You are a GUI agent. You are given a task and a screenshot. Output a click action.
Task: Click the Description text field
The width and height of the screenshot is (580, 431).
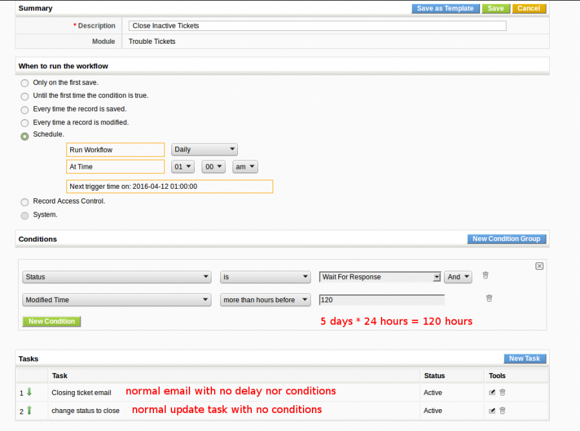tap(317, 26)
